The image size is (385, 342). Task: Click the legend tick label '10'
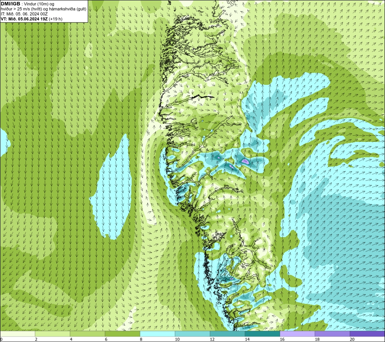(177, 339)
